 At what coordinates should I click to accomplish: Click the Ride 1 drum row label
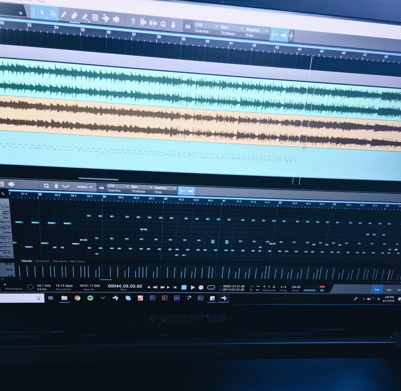[x=7, y=217]
